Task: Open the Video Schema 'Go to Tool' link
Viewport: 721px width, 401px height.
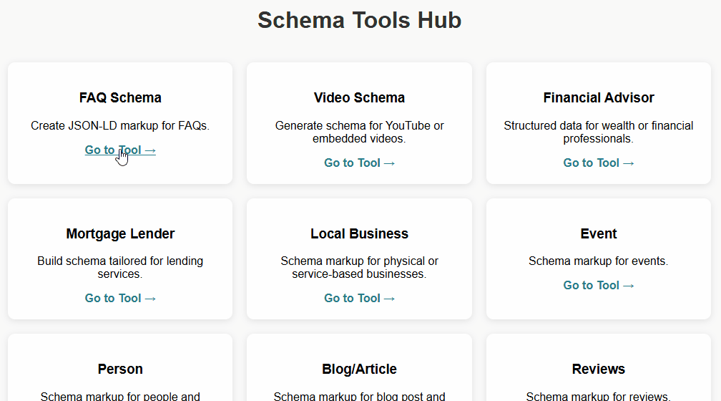Action: coord(359,163)
